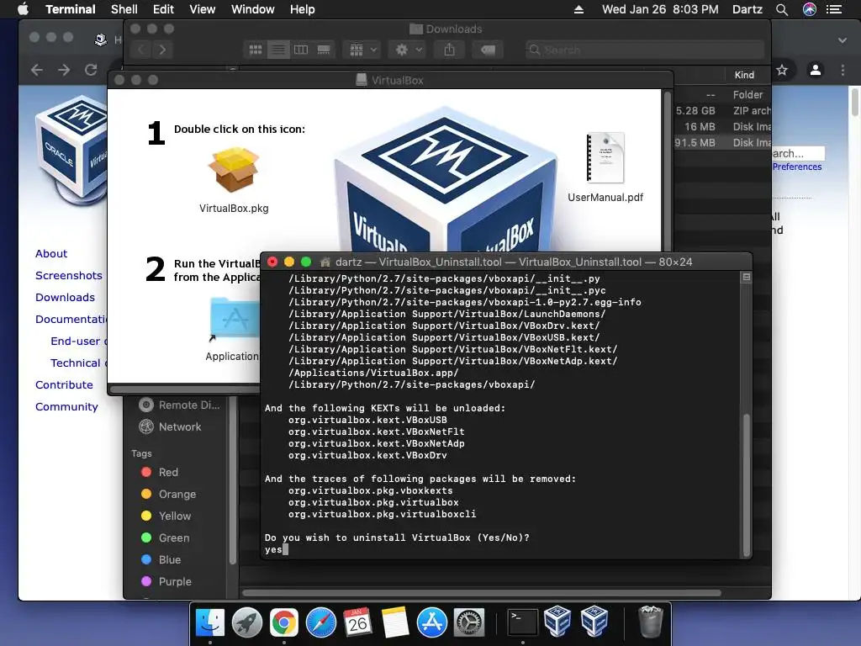Click the browser forward arrow

point(64,70)
